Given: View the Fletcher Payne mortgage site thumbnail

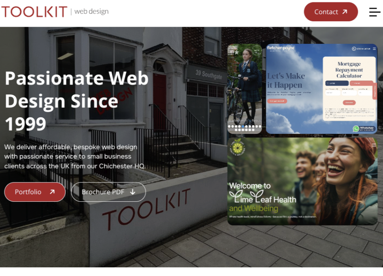Looking at the screenshot, I should [x=321, y=89].
